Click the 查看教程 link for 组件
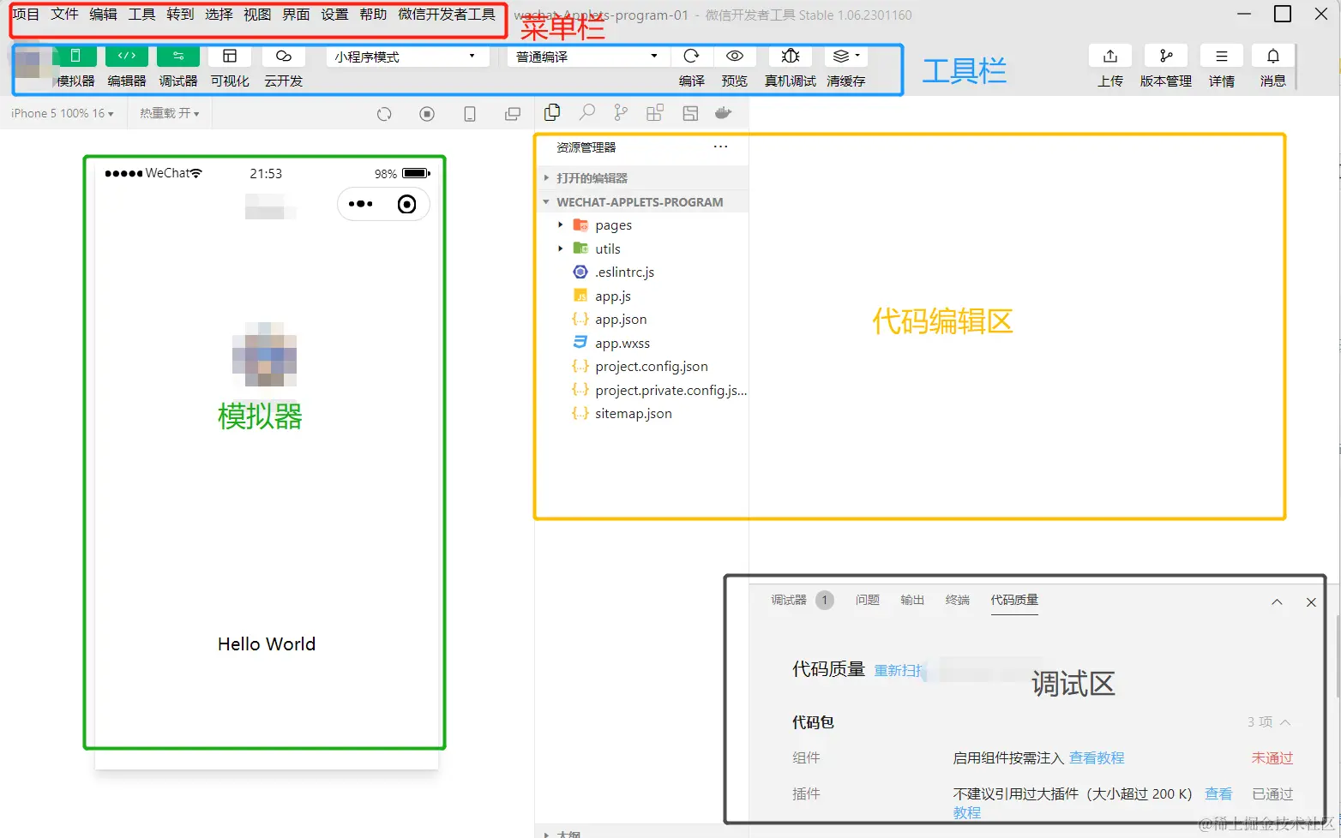Screen dimensions: 1341x838 [1097, 757]
